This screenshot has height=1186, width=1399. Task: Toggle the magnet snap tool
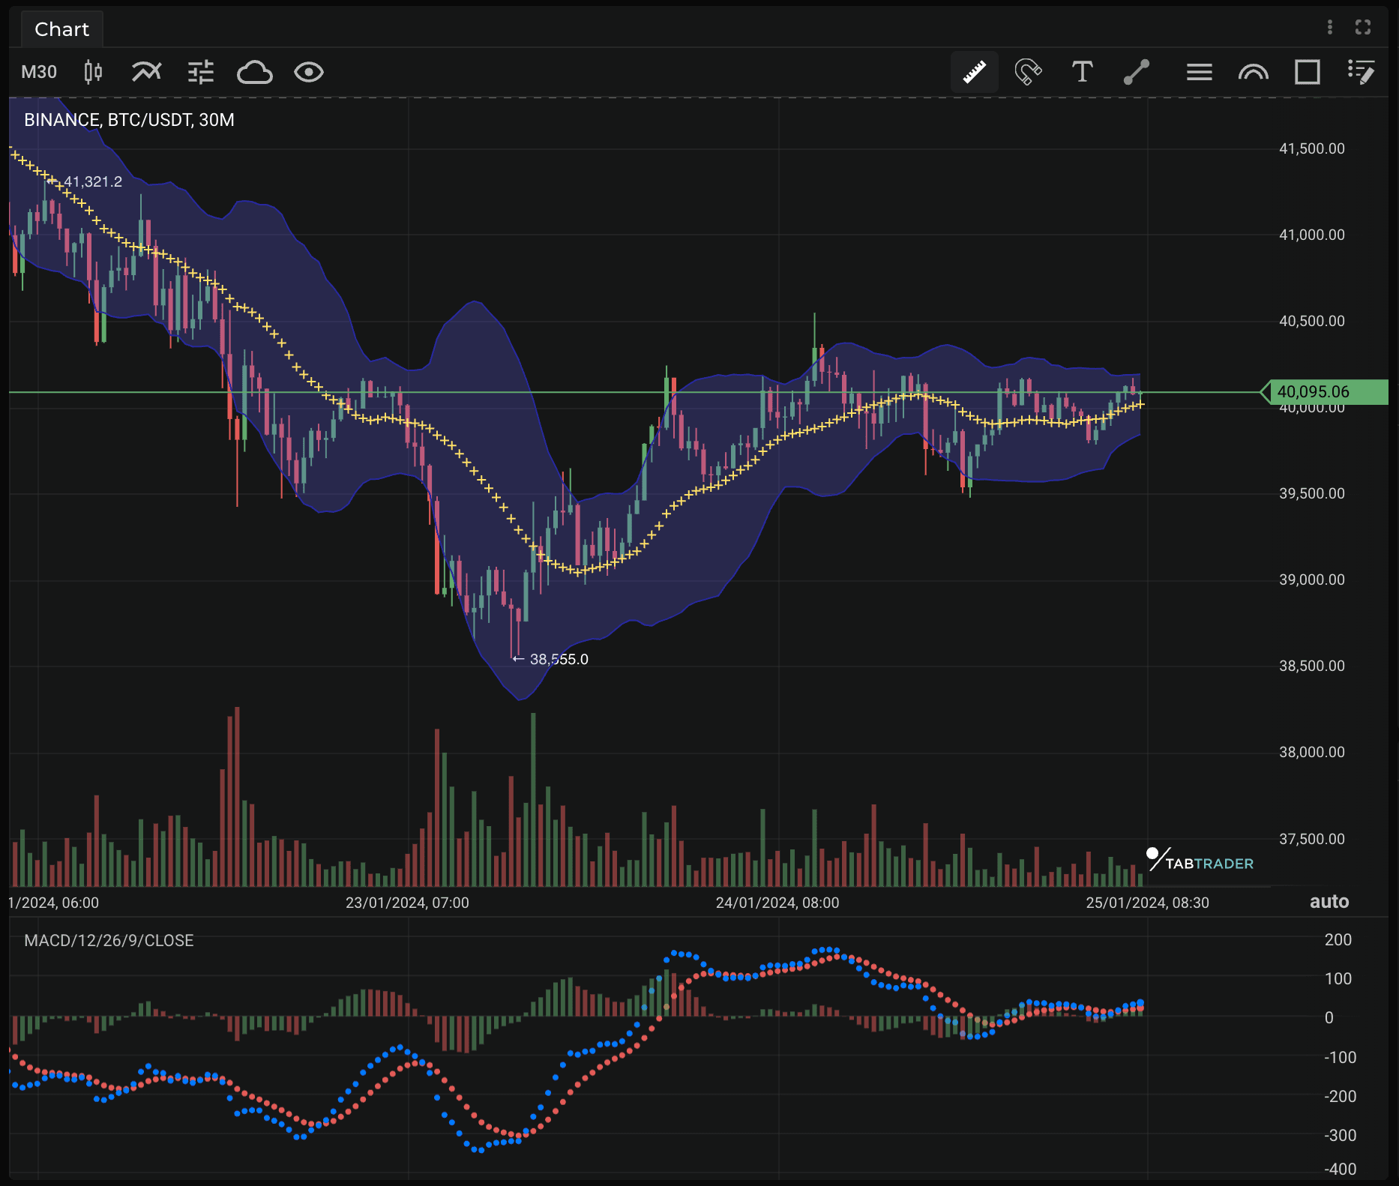pyautogui.click(x=1028, y=72)
